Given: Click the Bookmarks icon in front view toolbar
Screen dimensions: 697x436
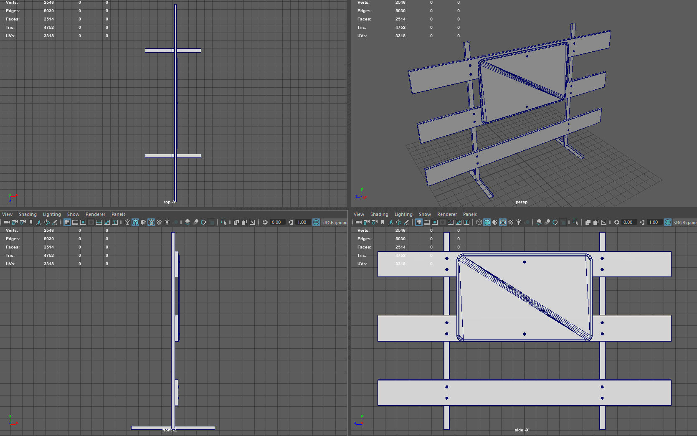Looking at the screenshot, I should [x=30, y=222].
